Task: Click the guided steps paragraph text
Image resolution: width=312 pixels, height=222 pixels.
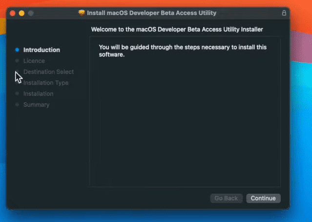Action: (183, 51)
